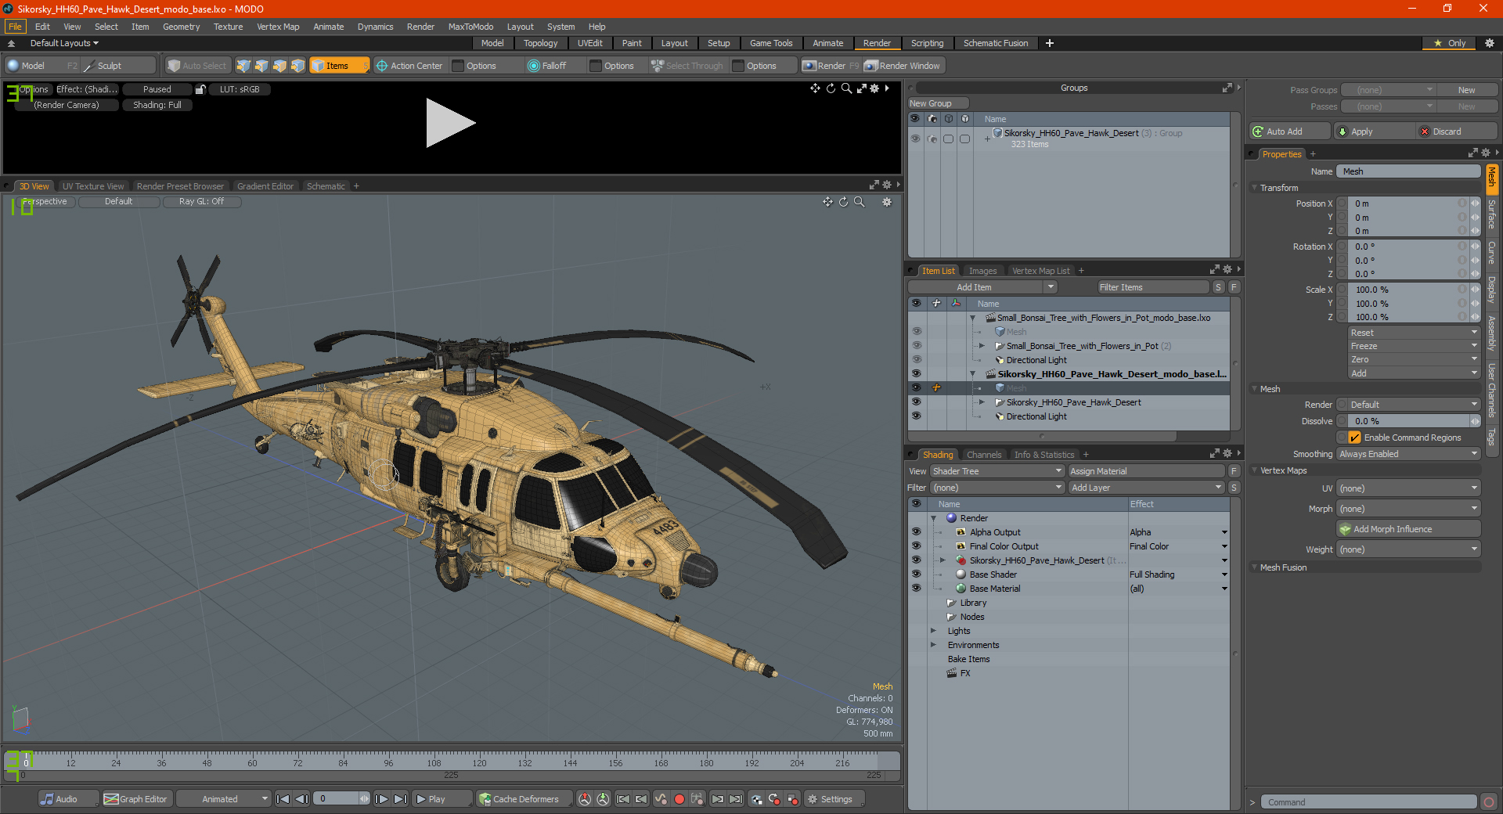Go to last frame button
This screenshot has width=1503, height=814.
pos(400,799)
